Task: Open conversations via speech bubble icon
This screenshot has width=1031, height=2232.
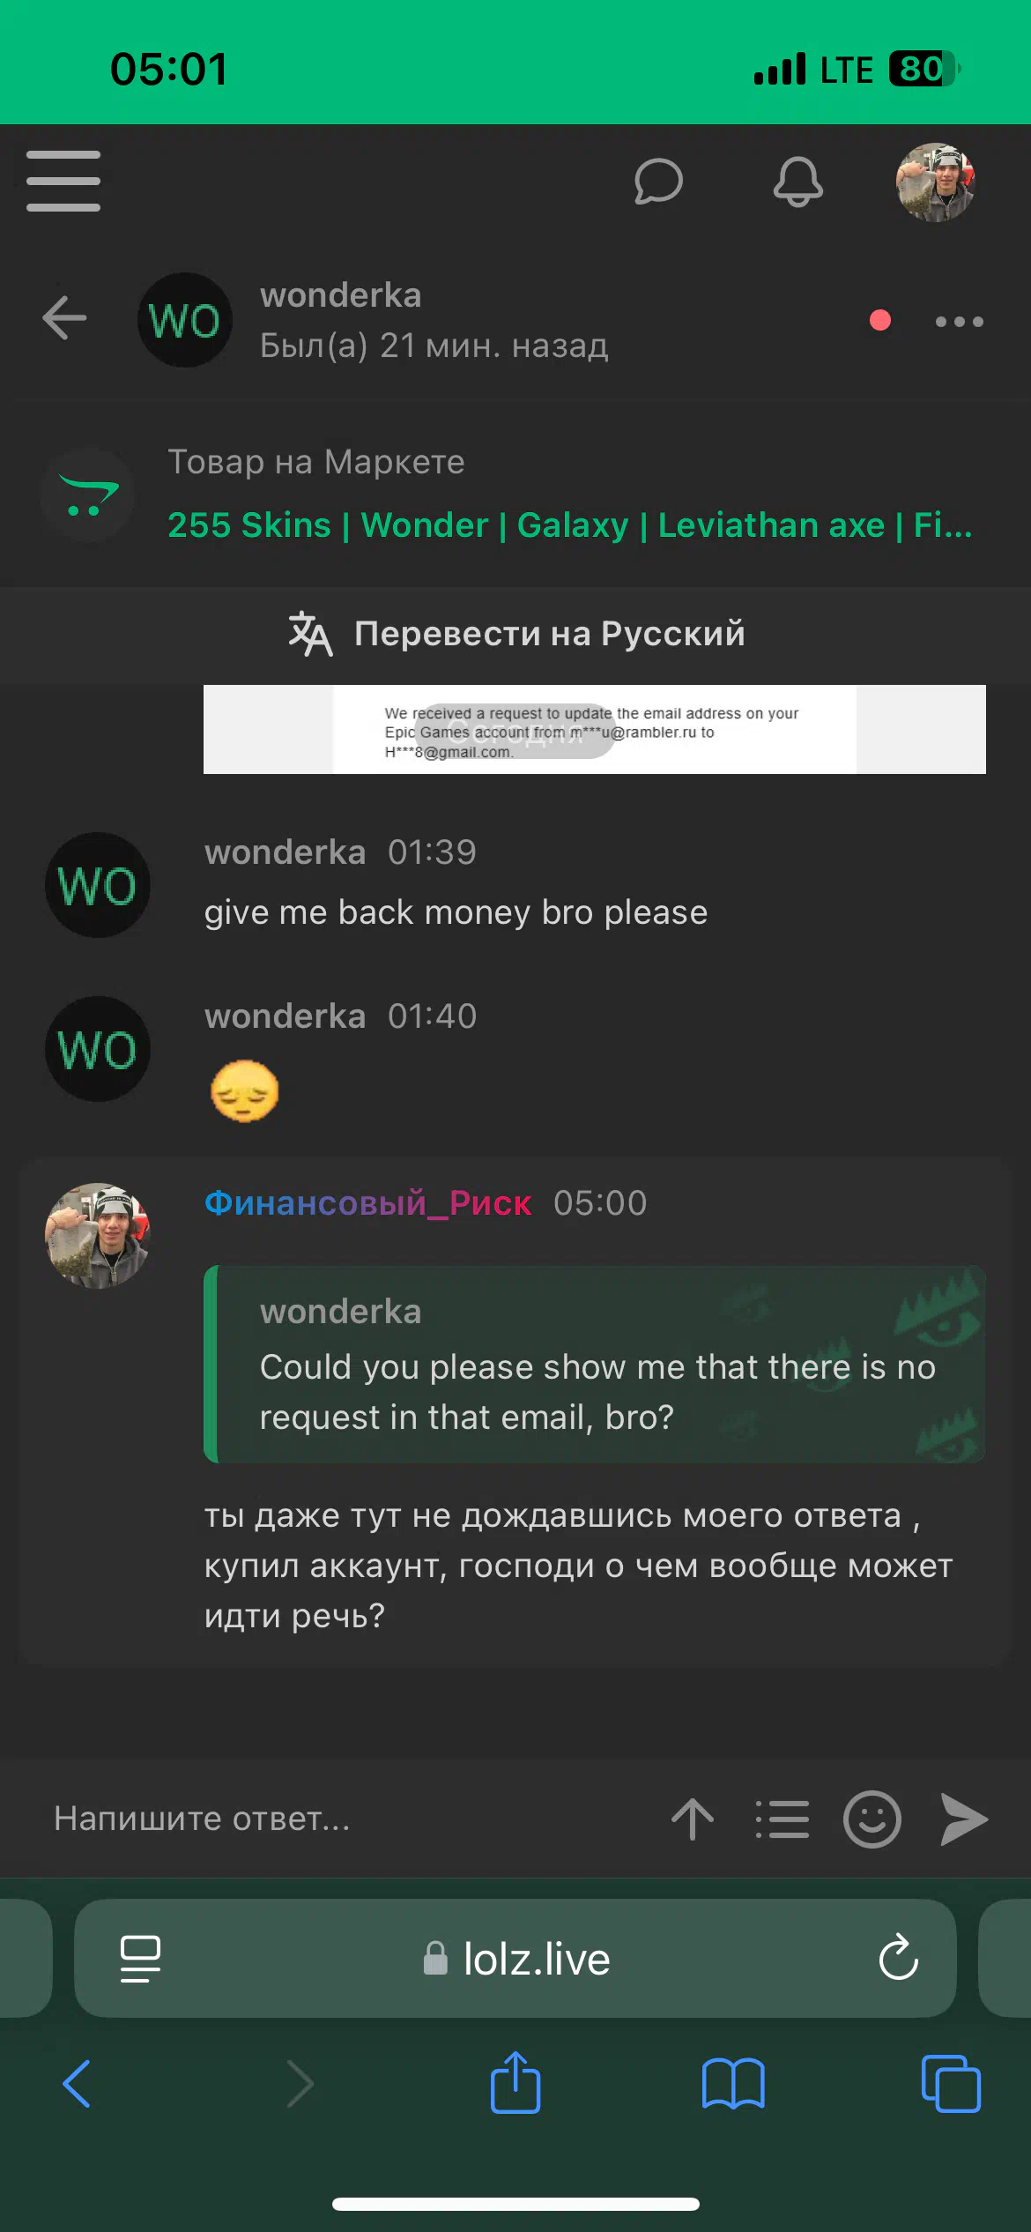Action: [658, 182]
